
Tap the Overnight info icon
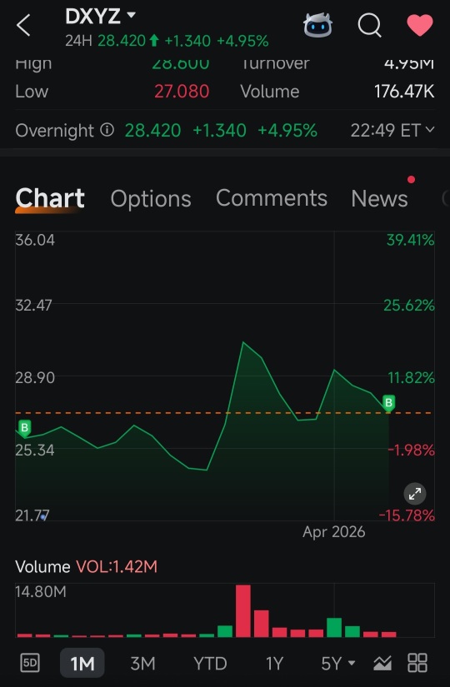click(107, 130)
